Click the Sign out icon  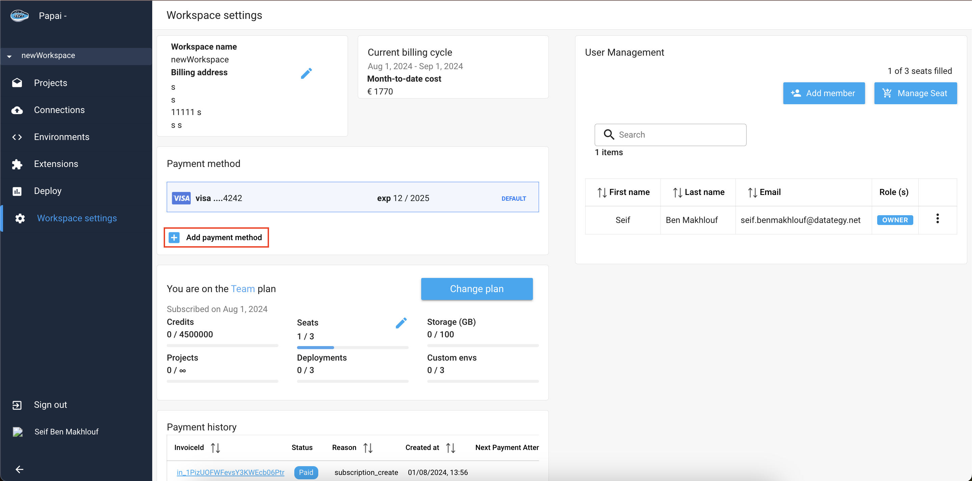tap(17, 405)
